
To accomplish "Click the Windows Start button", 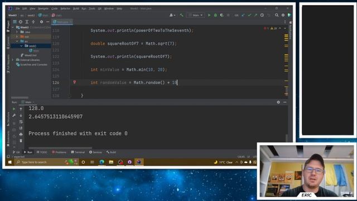I will click(9, 162).
